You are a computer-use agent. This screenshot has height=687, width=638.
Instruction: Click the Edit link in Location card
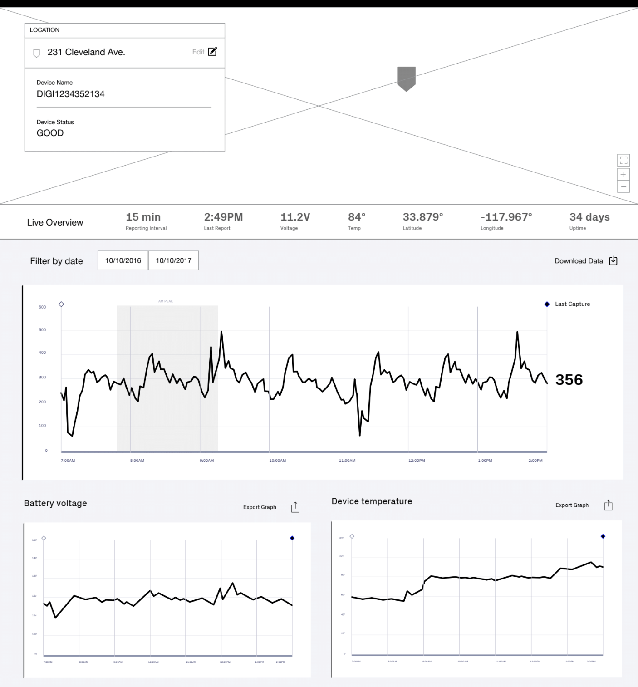point(198,52)
